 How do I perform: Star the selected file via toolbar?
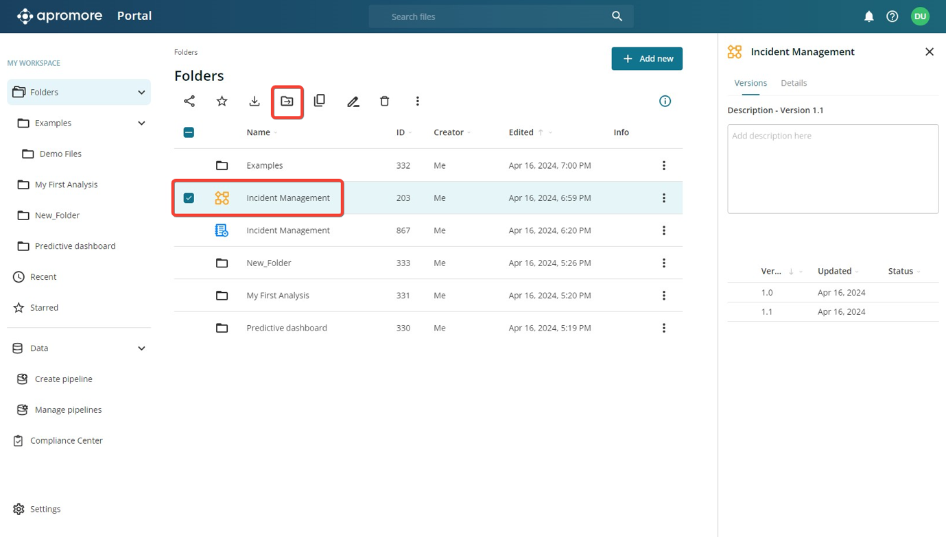pyautogui.click(x=222, y=102)
